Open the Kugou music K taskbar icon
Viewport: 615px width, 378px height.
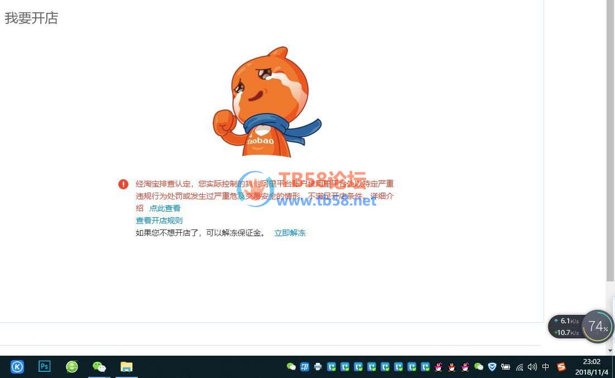coord(17,367)
